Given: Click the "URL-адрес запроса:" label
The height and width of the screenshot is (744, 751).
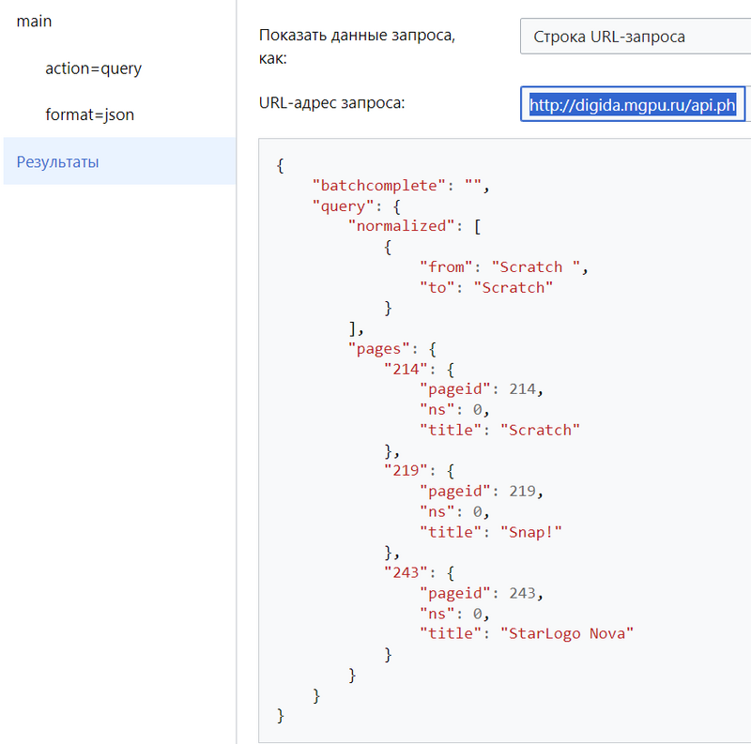Looking at the screenshot, I should click(331, 103).
